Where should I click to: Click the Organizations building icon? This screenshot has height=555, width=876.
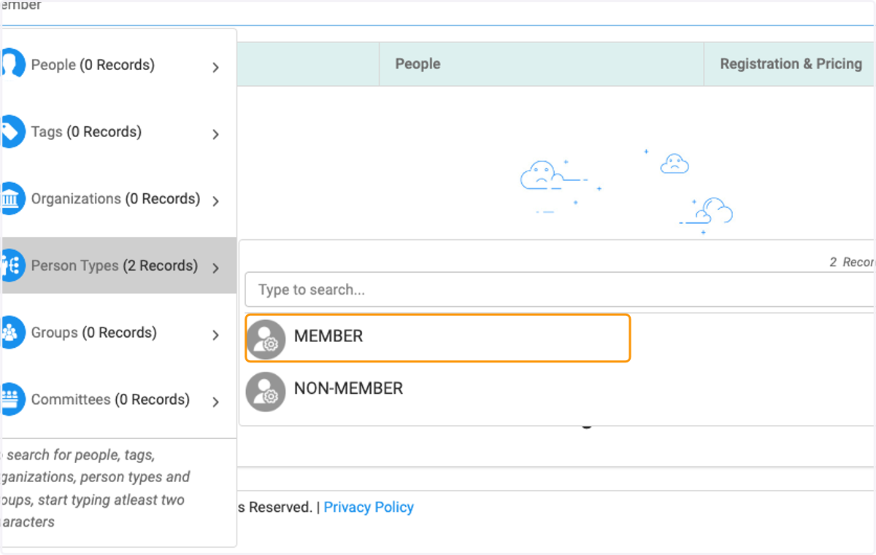(x=13, y=198)
